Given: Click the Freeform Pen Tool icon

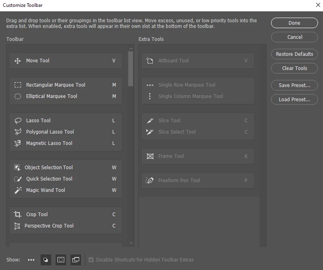Looking at the screenshot, I should [x=150, y=181].
